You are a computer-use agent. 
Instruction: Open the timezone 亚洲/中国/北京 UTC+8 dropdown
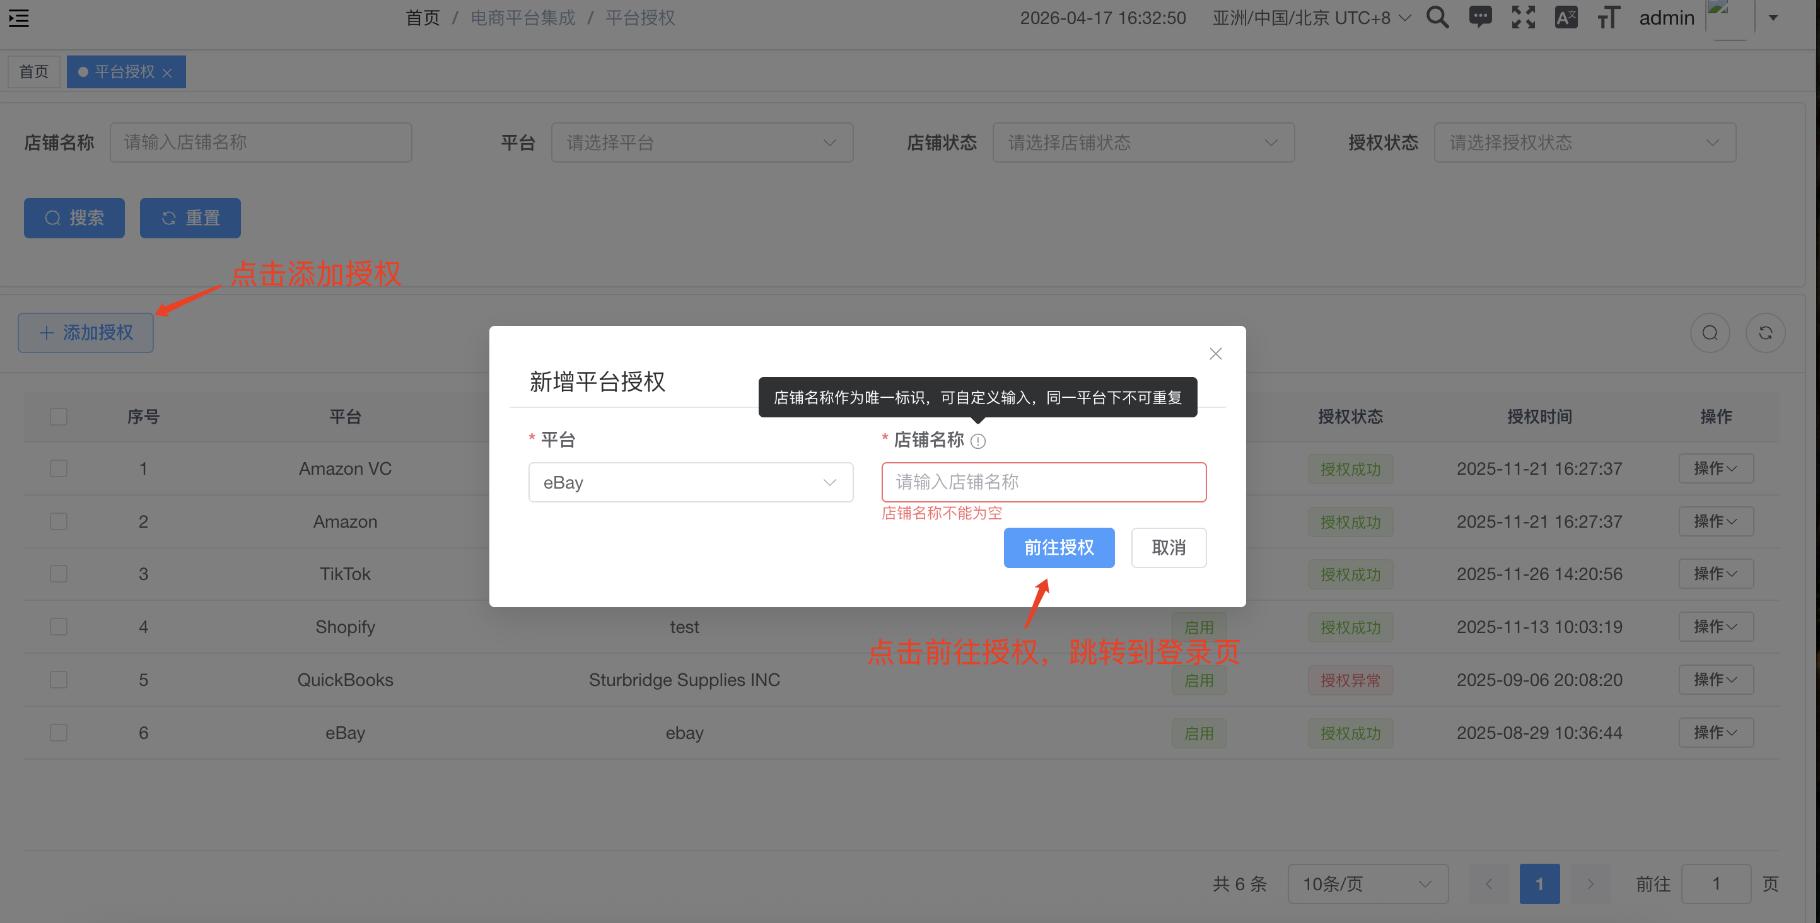[x=1311, y=18]
